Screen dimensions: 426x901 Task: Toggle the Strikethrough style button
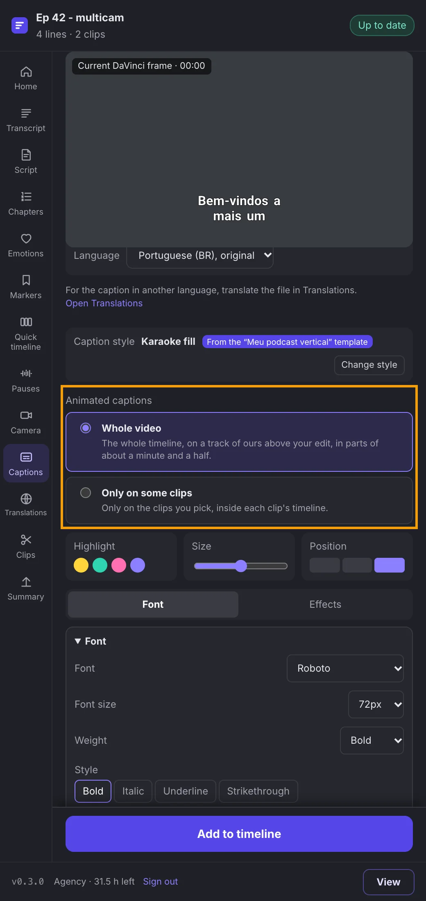[258, 791]
